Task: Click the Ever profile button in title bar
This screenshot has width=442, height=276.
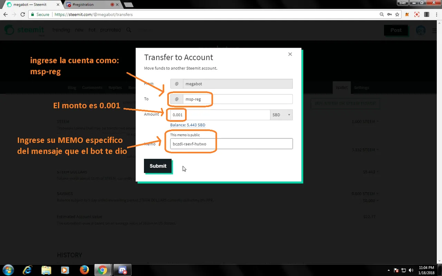Action: tap(403, 3)
